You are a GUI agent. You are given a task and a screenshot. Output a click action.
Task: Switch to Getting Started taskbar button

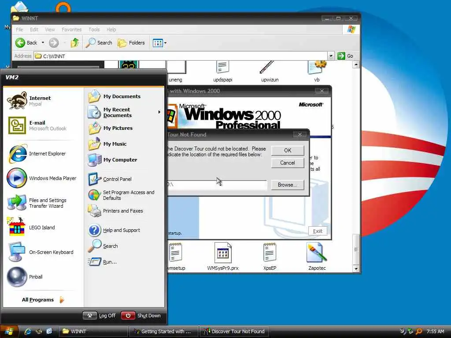(x=164, y=331)
